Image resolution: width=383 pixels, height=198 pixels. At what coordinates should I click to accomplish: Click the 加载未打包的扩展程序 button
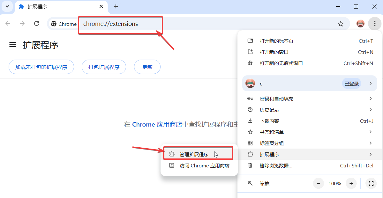click(x=41, y=67)
